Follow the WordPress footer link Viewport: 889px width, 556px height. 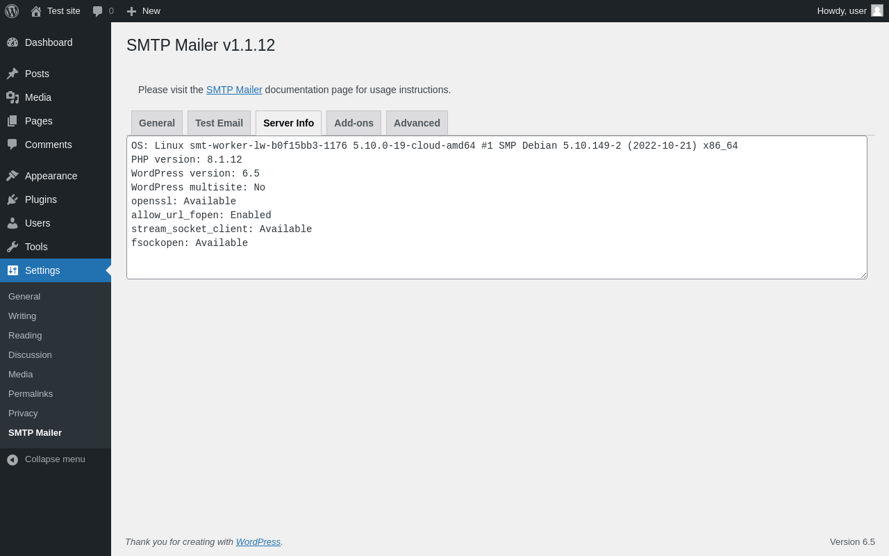(x=258, y=541)
